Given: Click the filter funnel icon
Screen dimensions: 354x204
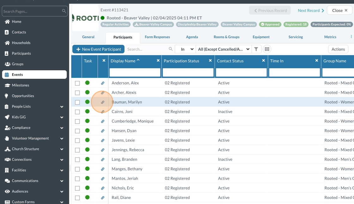Looking at the screenshot, I should [x=256, y=49].
